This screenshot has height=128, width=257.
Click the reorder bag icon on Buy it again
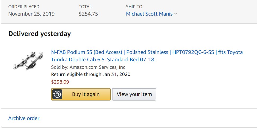57,94
